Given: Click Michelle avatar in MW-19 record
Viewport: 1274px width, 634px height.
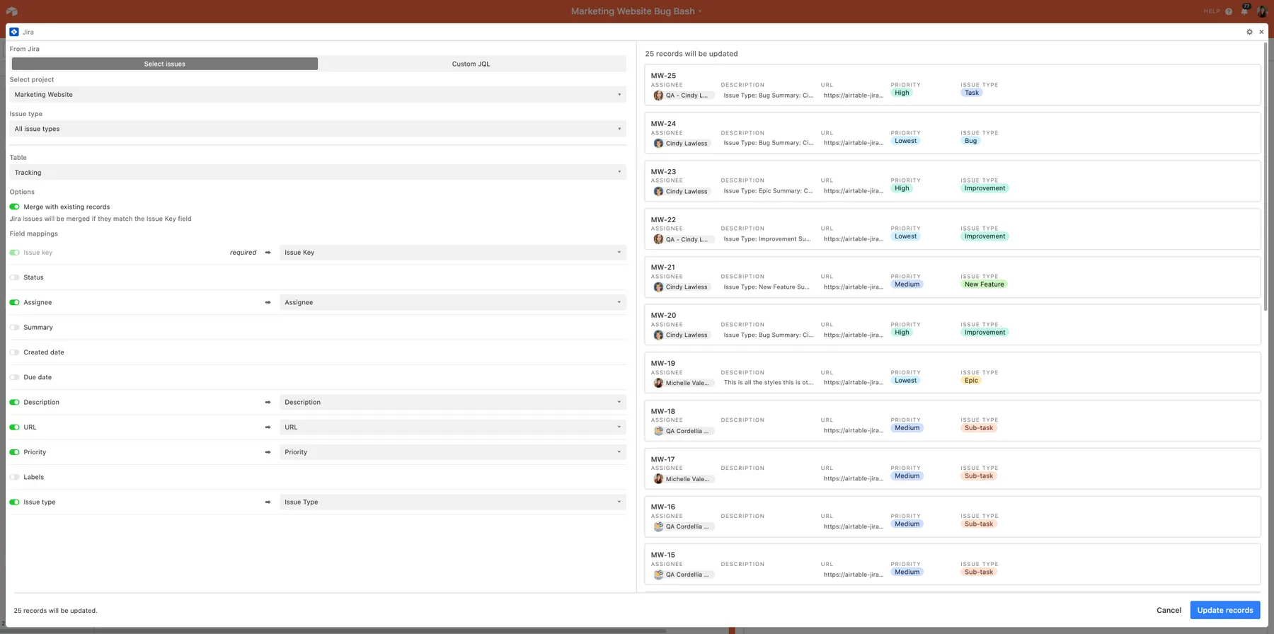Looking at the screenshot, I should pos(658,383).
